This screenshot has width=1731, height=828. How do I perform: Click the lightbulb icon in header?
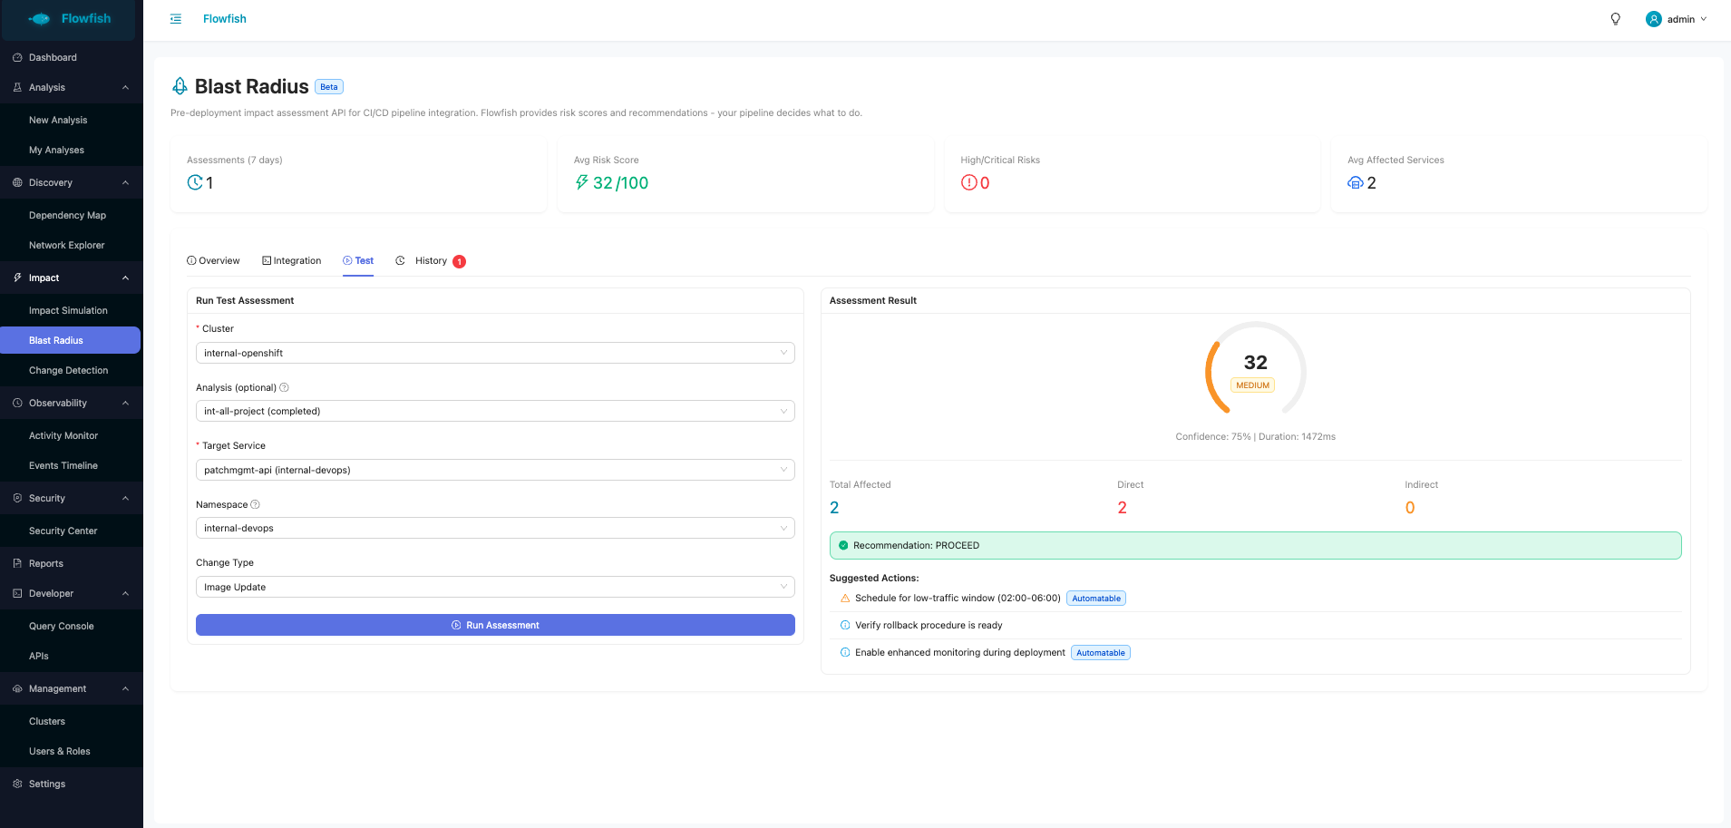coord(1615,19)
